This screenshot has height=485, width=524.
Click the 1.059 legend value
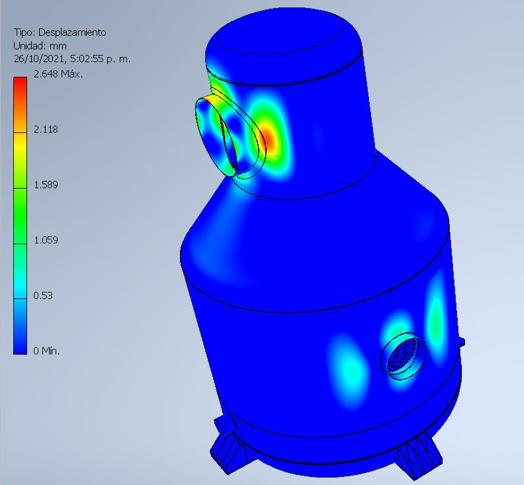(x=46, y=240)
